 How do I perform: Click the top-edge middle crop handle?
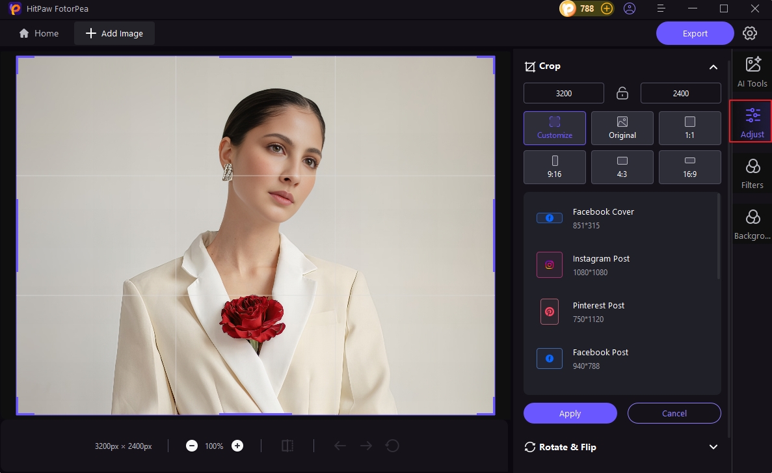pyautogui.click(x=256, y=57)
